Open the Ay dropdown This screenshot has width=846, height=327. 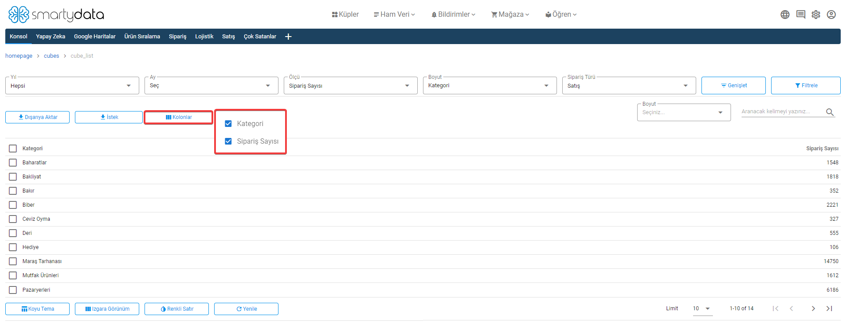[211, 85]
